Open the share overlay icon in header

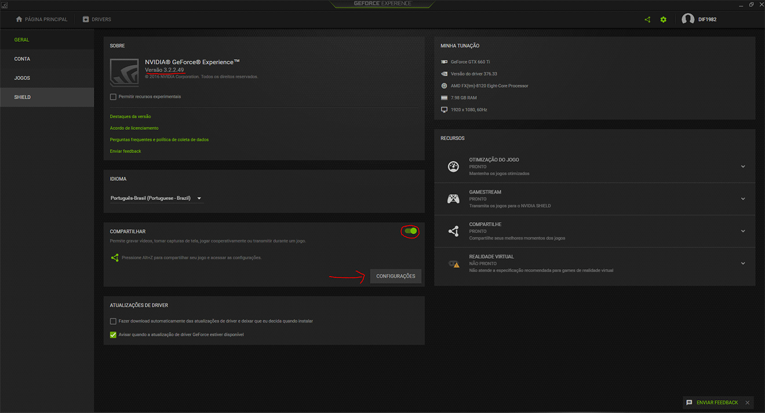(647, 20)
